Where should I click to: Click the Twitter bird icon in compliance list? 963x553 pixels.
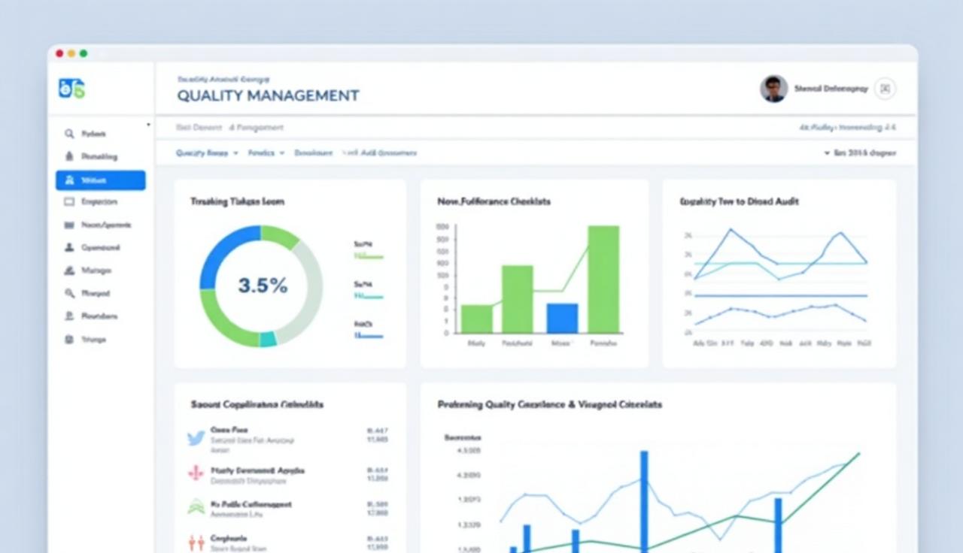tap(196, 439)
